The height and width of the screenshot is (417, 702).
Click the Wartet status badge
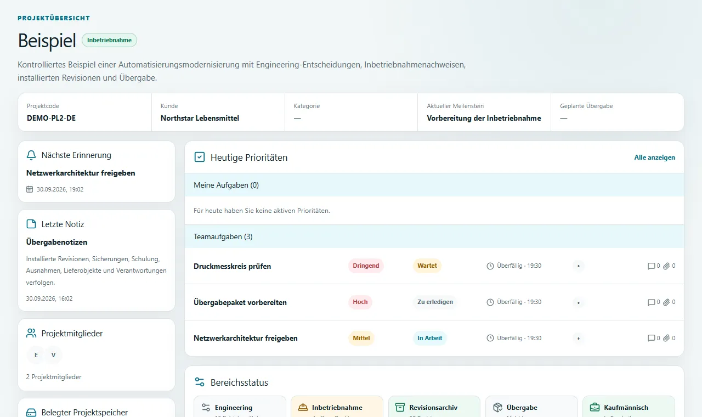pyautogui.click(x=427, y=266)
